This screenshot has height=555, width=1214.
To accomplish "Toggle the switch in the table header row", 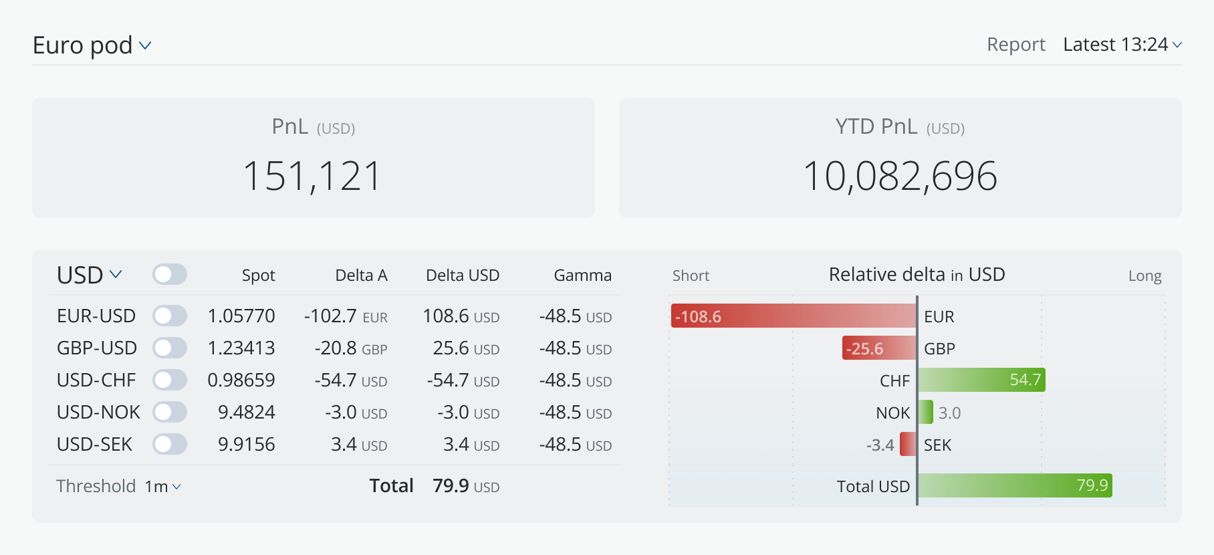I will [170, 274].
